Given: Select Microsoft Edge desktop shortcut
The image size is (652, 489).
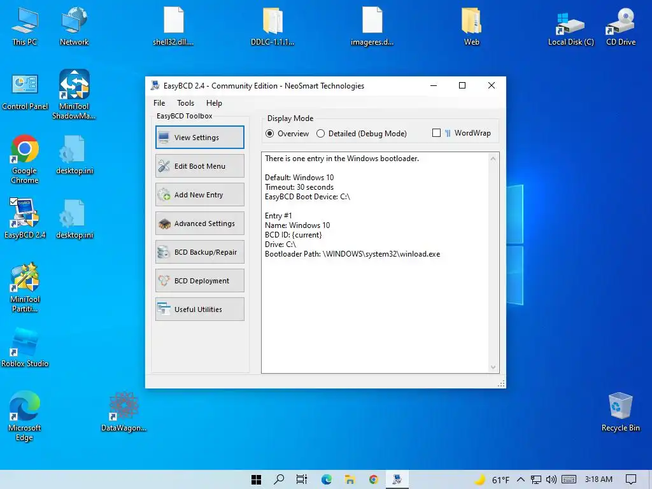Looking at the screenshot, I should tap(25, 416).
